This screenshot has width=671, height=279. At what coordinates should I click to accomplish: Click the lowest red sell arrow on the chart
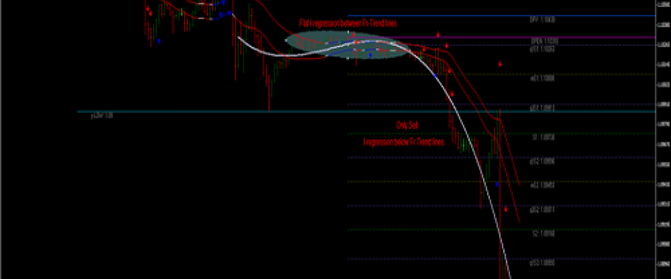[x=506, y=209]
